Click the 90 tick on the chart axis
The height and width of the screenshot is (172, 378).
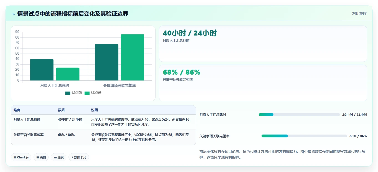pyautogui.click(x=17, y=32)
